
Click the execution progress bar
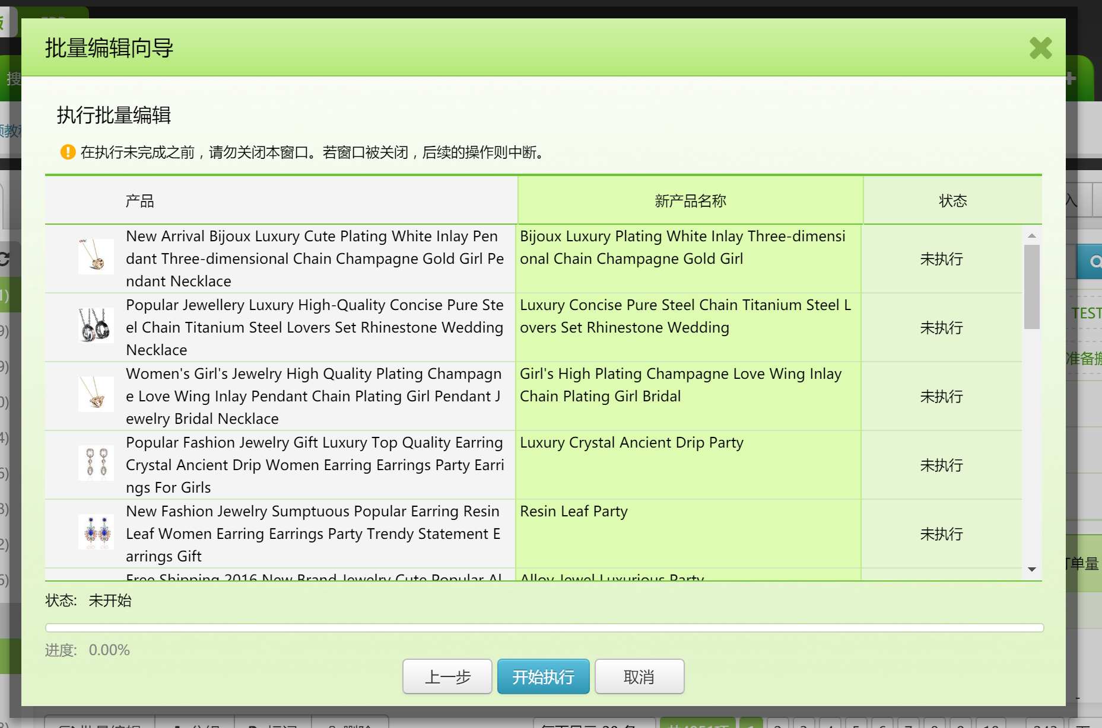point(544,628)
